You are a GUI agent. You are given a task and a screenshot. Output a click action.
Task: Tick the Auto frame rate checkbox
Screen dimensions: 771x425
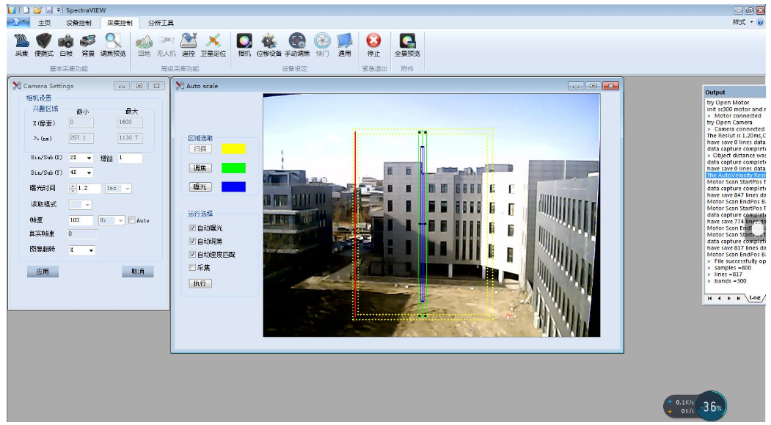coord(132,220)
